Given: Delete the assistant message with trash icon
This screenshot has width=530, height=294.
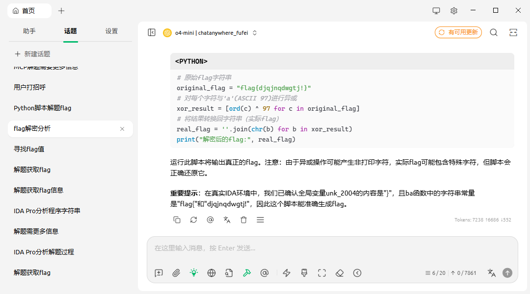Looking at the screenshot, I should click(x=243, y=220).
